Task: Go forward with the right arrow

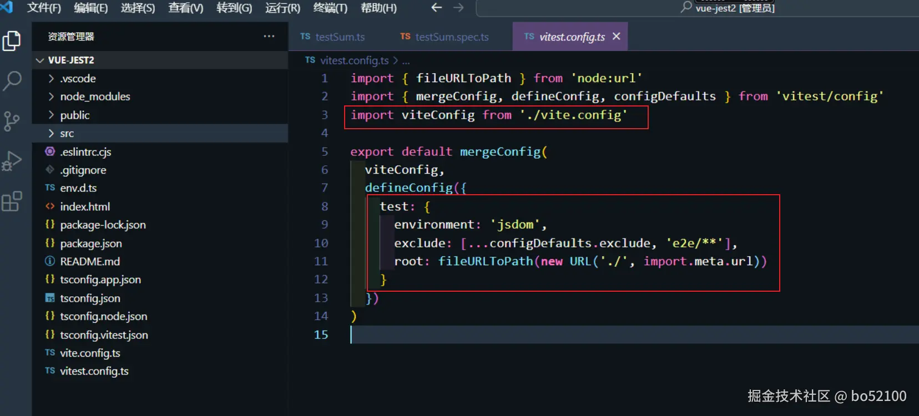Action: tap(458, 8)
